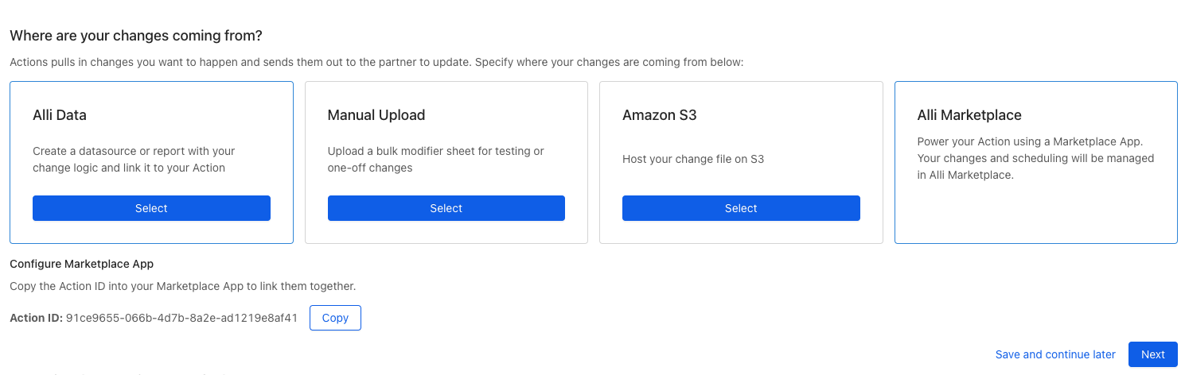Click the Amazon S3 card title
Viewport: 1185px width, 375px height.
tap(659, 115)
